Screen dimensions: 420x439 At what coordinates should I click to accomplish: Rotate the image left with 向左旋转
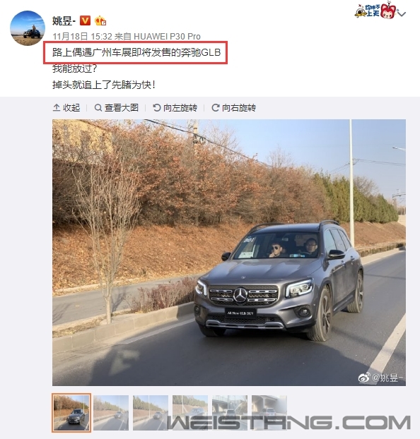pyautogui.click(x=175, y=108)
